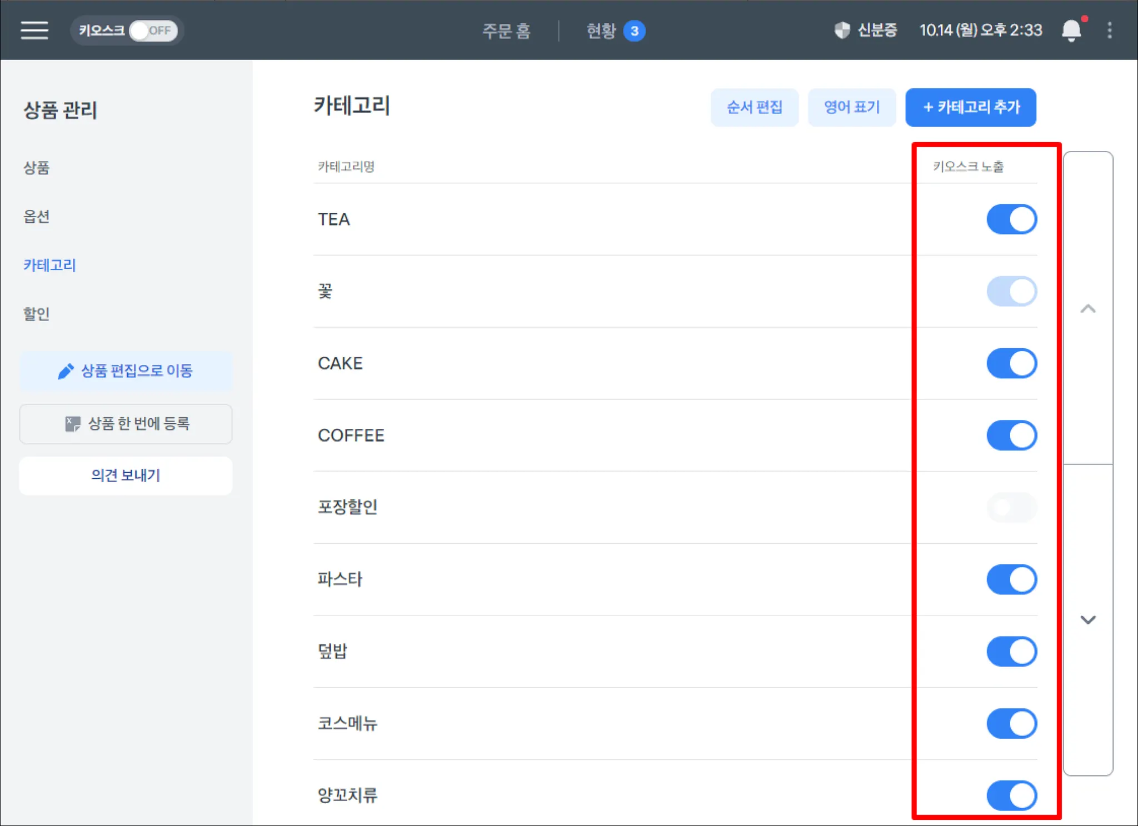Viewport: 1138px width, 826px height.
Task: Select the CAKE category row
Action: (340, 363)
